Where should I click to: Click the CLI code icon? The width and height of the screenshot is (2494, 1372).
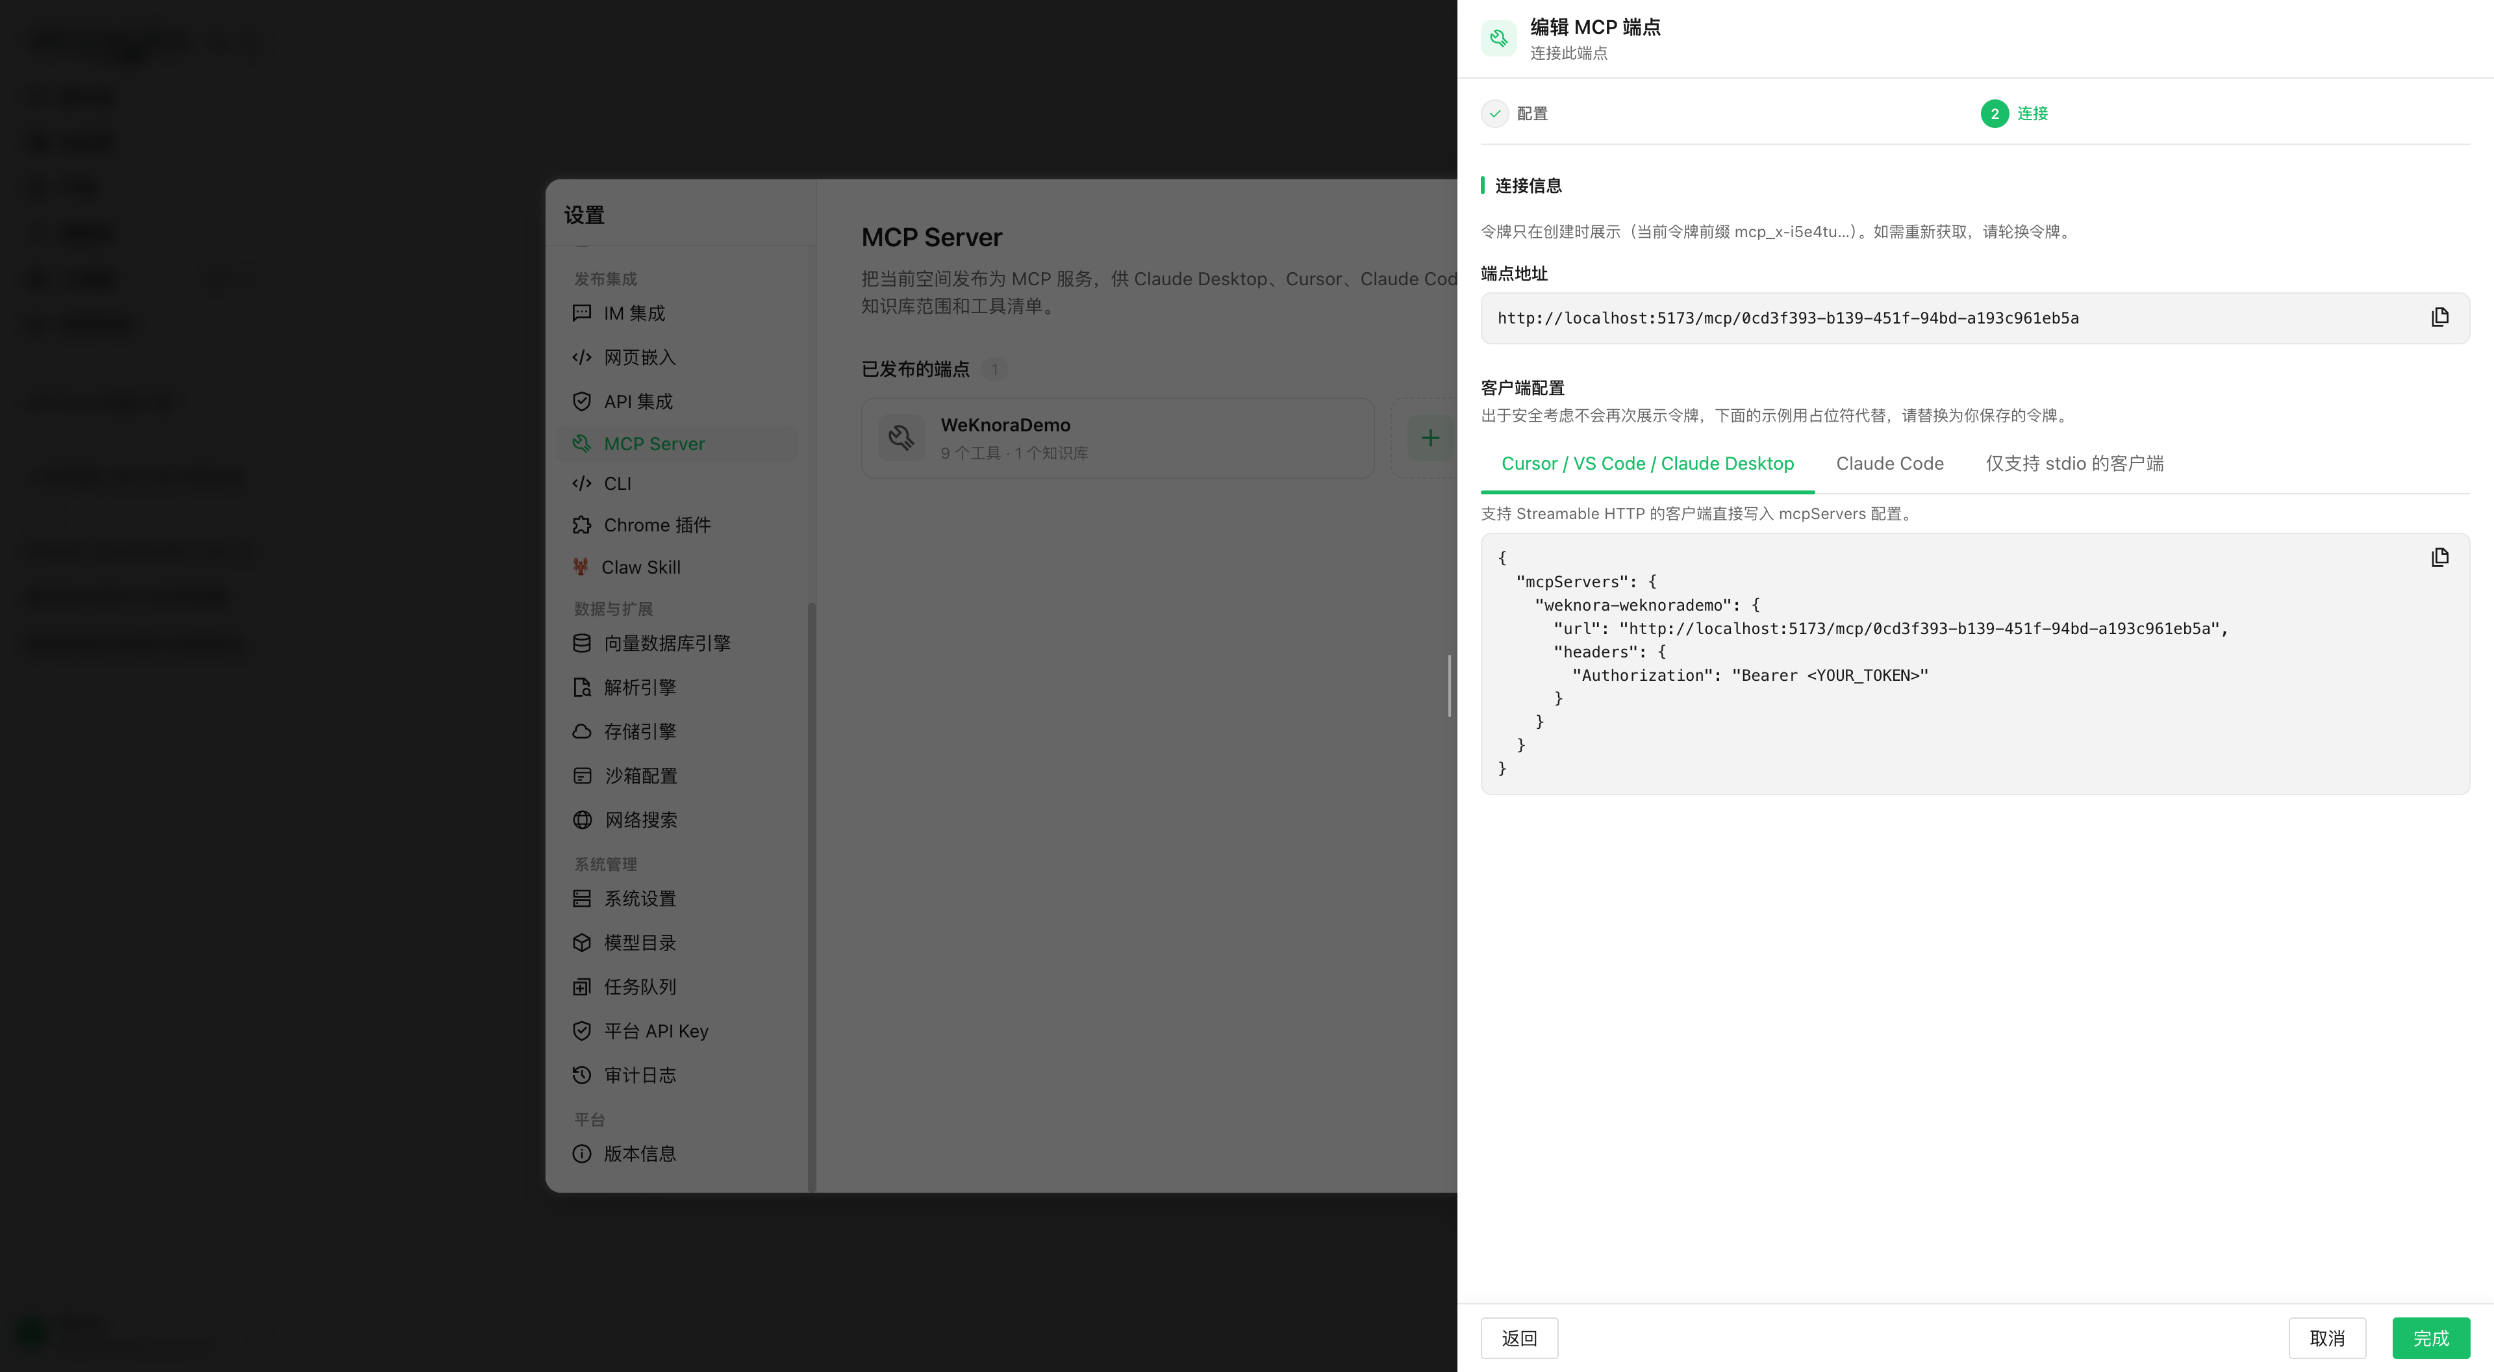click(582, 483)
